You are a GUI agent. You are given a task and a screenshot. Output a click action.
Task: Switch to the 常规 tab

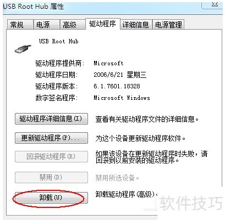(20, 25)
